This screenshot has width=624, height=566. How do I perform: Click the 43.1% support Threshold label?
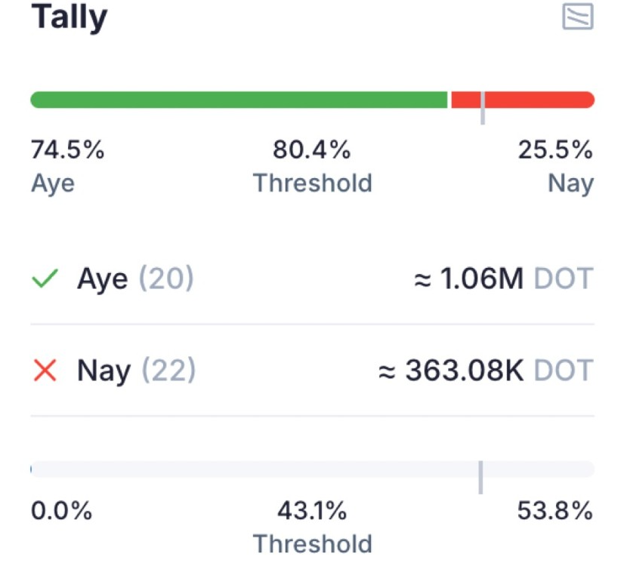[312, 512]
